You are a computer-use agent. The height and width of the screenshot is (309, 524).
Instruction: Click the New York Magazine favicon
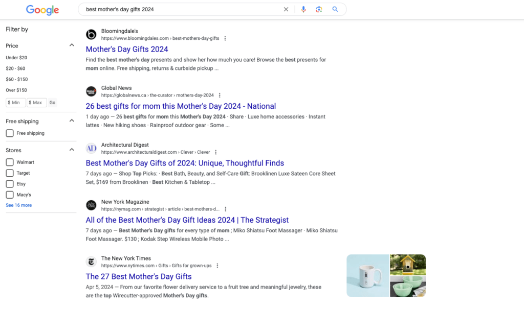pyautogui.click(x=91, y=205)
